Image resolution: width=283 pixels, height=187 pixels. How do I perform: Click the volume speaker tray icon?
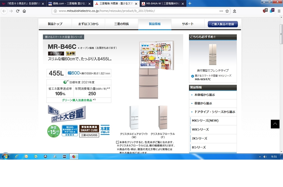(x=265, y=157)
